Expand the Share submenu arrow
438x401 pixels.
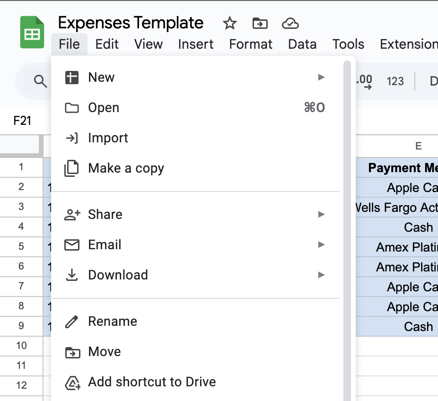tap(321, 214)
